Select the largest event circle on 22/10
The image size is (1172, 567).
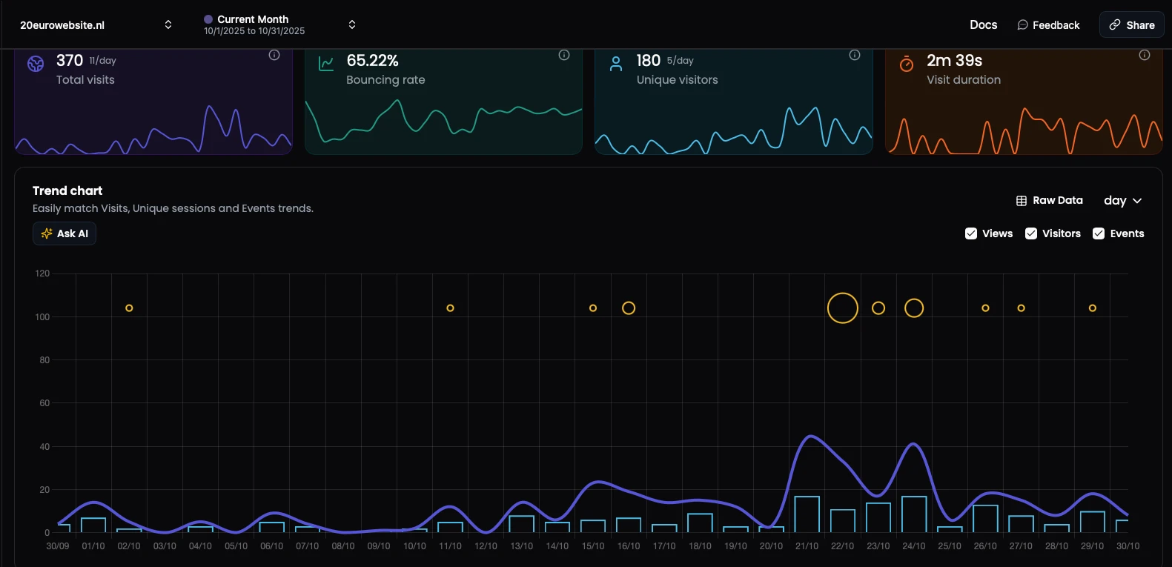pyautogui.click(x=843, y=308)
